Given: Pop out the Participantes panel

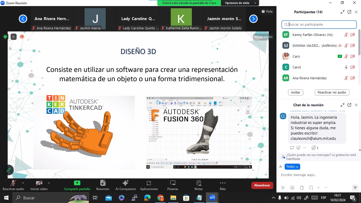Looking at the screenshot, I should click(349, 12).
